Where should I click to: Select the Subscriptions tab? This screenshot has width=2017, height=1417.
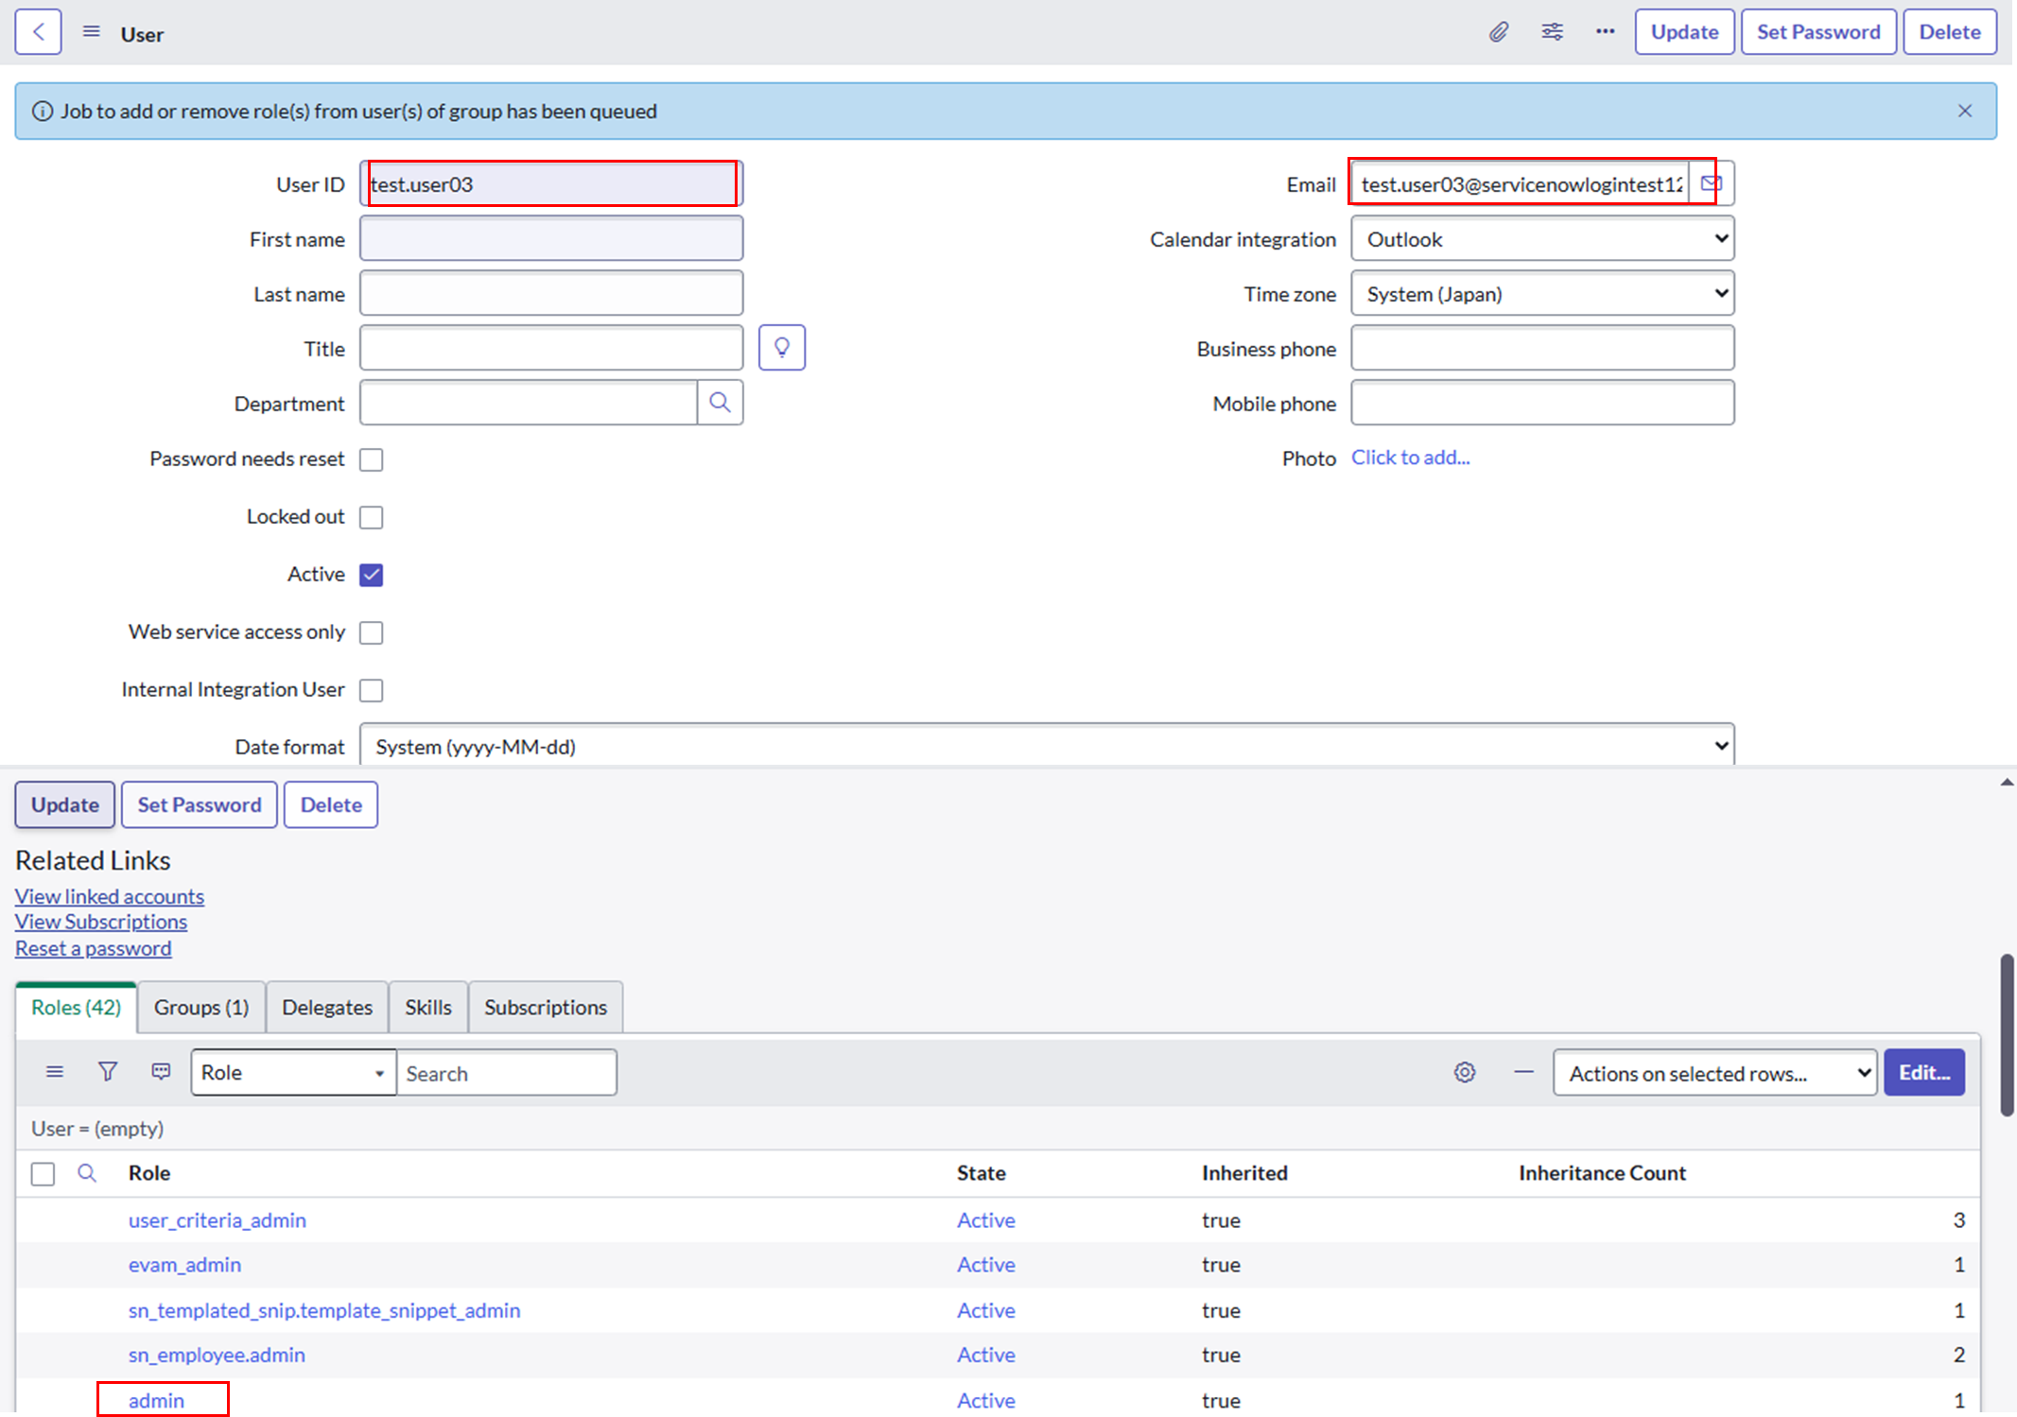click(x=546, y=1006)
